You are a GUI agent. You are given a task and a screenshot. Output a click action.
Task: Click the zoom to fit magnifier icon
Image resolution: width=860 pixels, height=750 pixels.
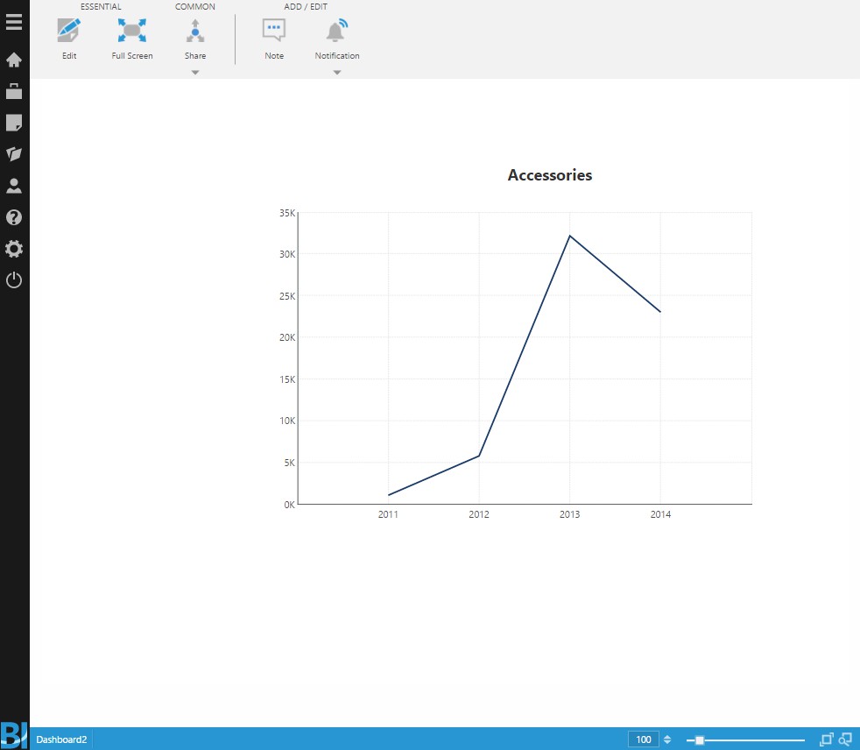(x=845, y=739)
